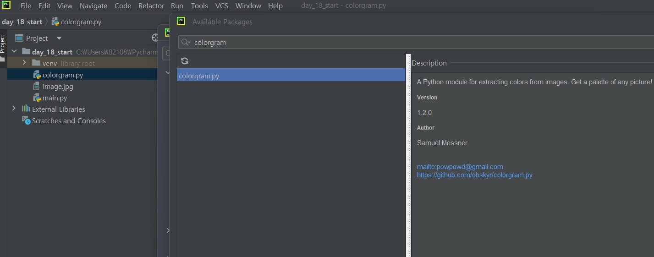This screenshot has width=654, height=257.
Task: Click the Project view window icon
Action: tap(19, 38)
